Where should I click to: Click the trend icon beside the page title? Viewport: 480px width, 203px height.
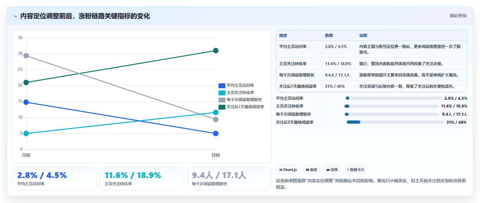click(16, 16)
